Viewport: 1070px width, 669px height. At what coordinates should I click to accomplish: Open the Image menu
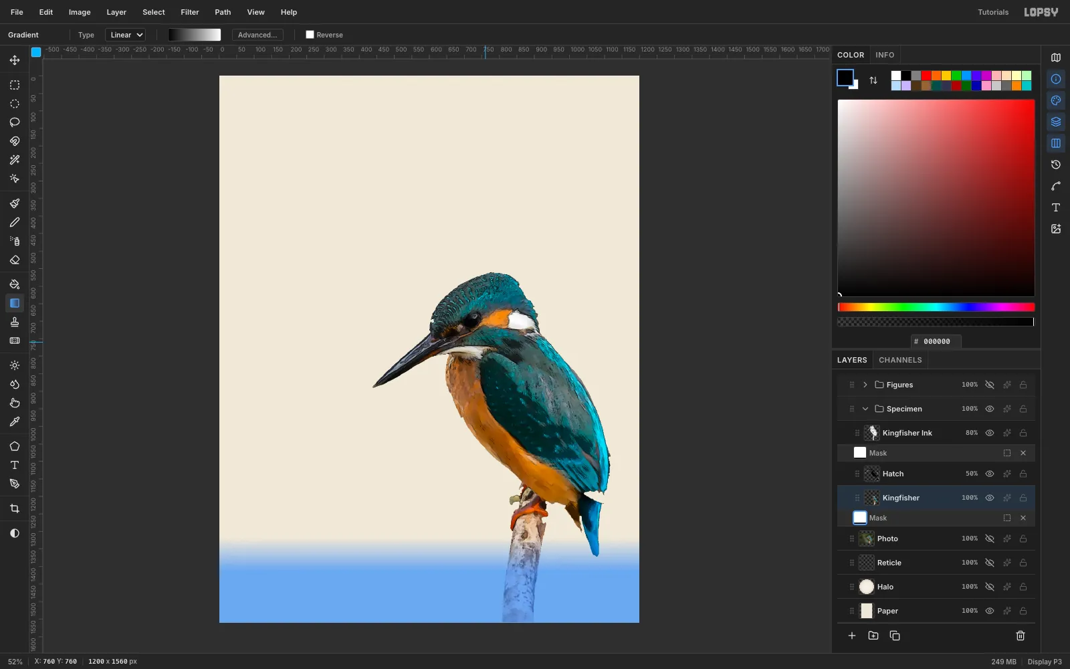80,12
